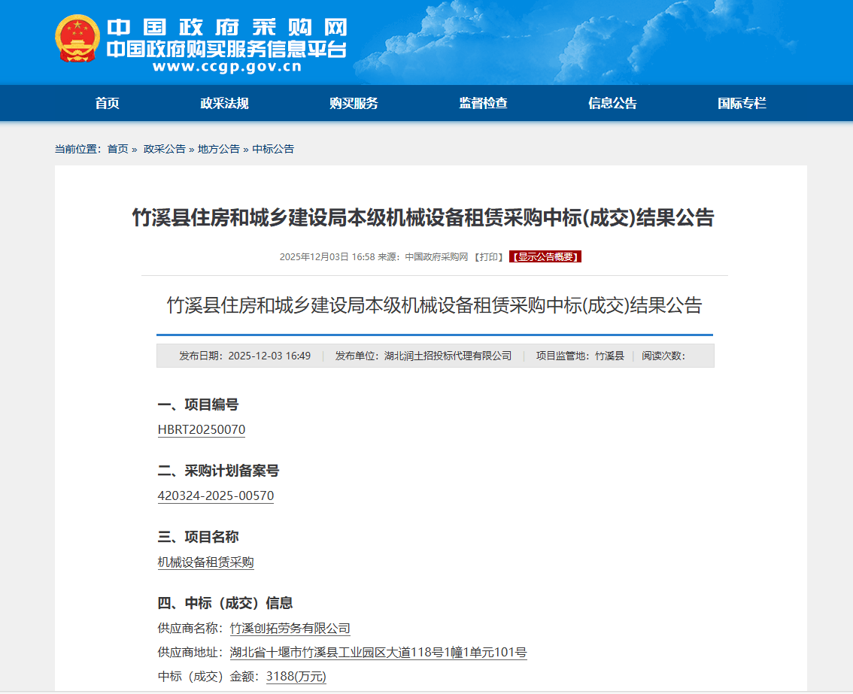Click the bid amount 3188(万元)
The image size is (853, 694).
[x=296, y=677]
